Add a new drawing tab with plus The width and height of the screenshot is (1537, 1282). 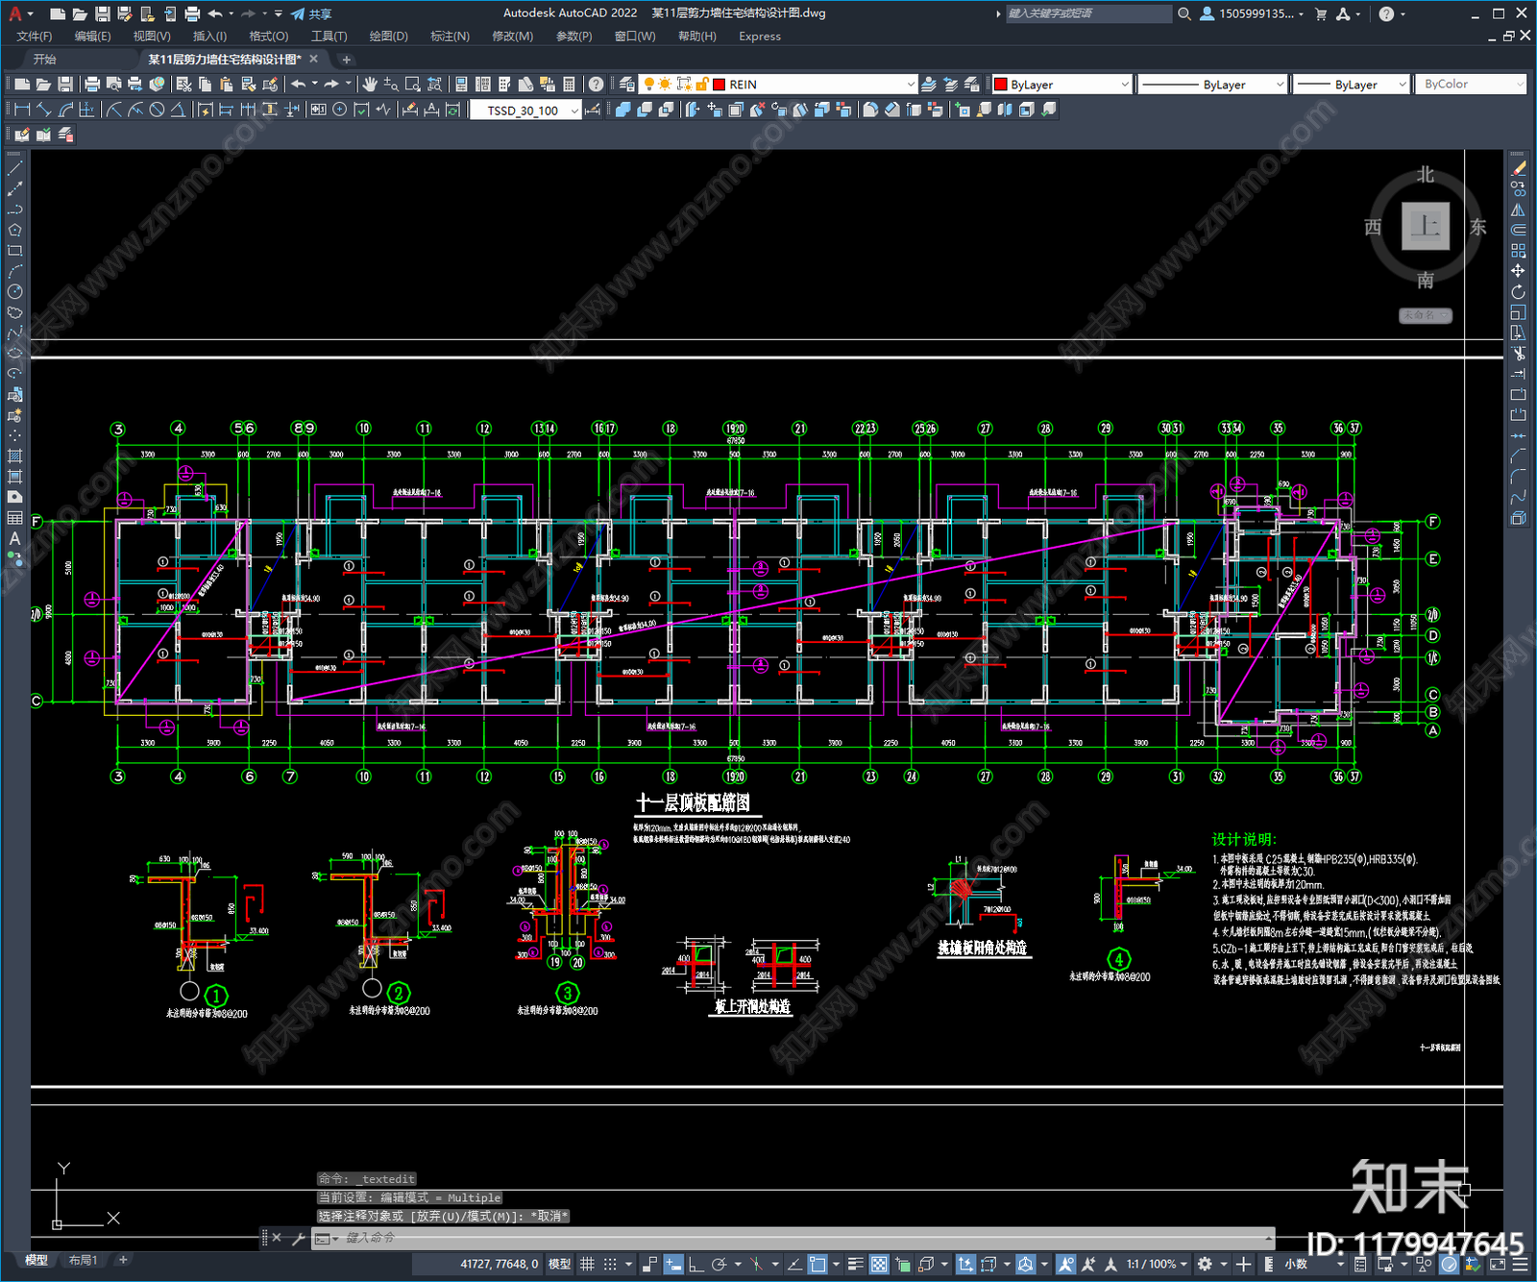tap(347, 60)
